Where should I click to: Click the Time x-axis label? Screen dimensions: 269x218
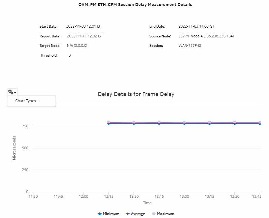[x=147, y=203]
